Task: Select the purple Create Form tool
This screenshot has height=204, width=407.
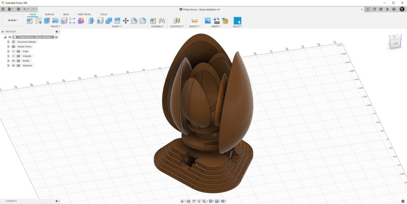Action: 81,21
